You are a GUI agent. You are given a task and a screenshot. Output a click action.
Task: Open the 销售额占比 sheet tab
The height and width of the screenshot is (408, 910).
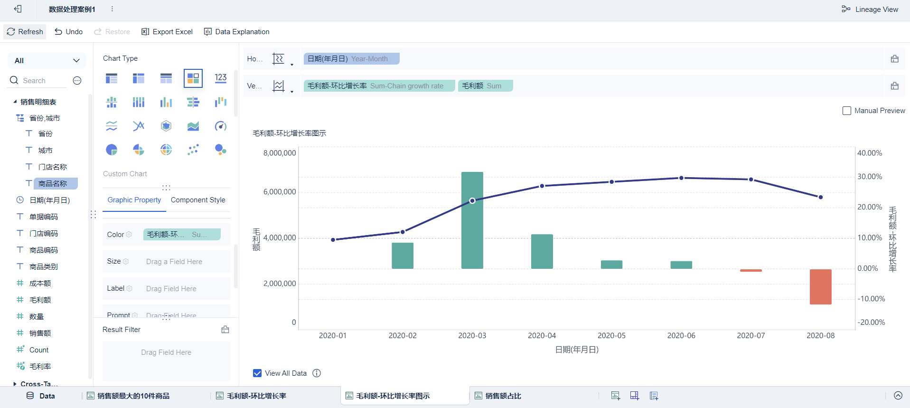point(503,396)
